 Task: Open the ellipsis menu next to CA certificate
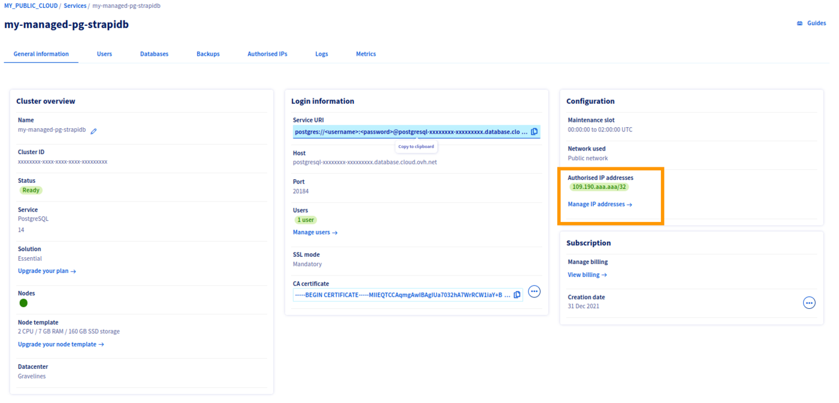tap(534, 291)
